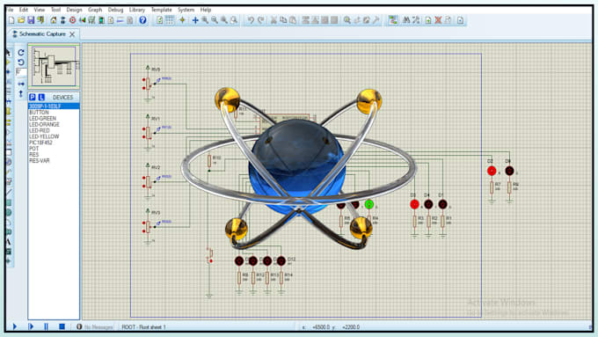Step the simulation one frame forward

31,326
